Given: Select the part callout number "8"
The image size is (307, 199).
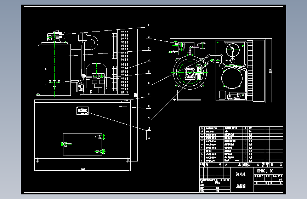Looking at the screenshot, I should [149, 106].
